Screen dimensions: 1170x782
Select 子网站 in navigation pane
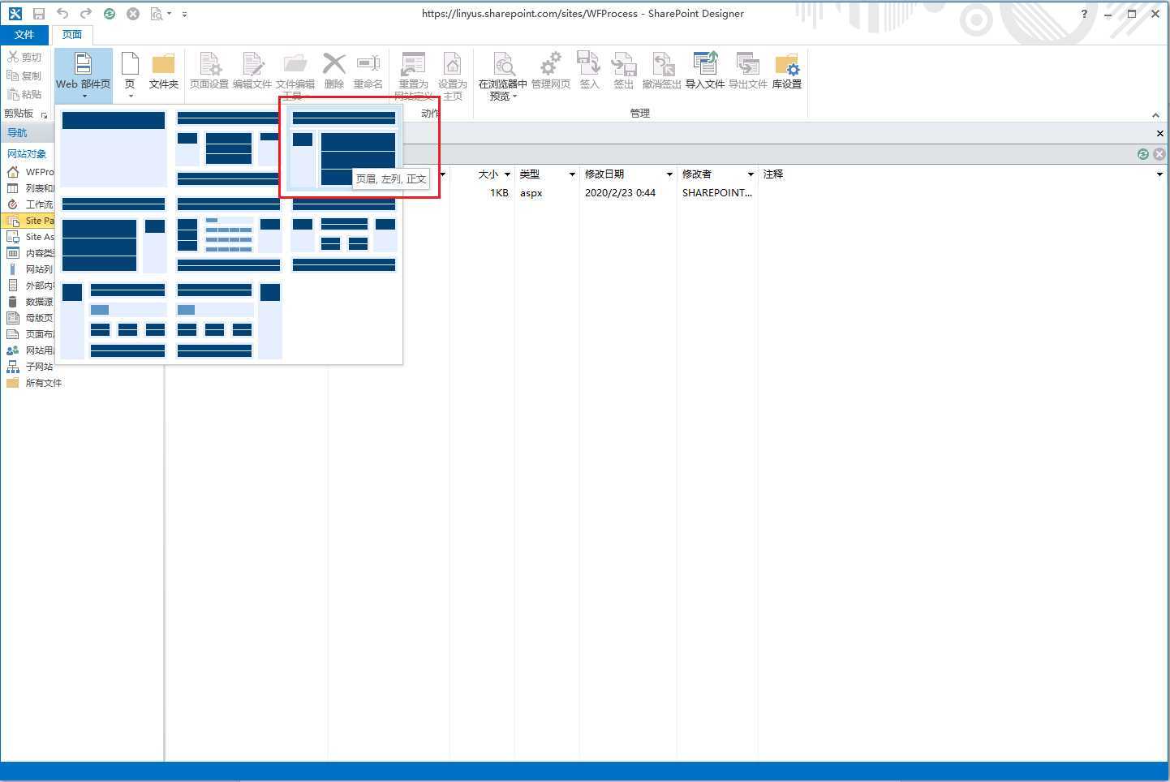tap(30, 367)
